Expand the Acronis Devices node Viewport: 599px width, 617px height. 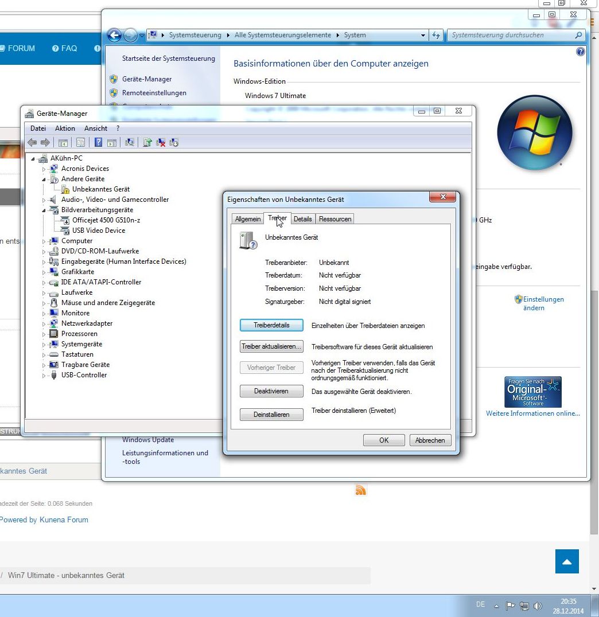(x=44, y=169)
